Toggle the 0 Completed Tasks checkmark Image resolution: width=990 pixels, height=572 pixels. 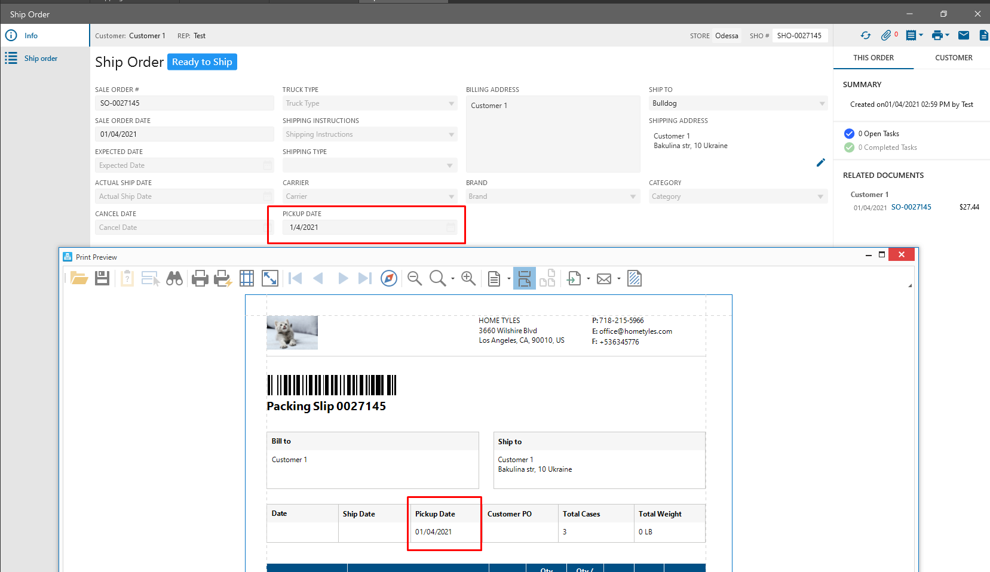tap(849, 147)
